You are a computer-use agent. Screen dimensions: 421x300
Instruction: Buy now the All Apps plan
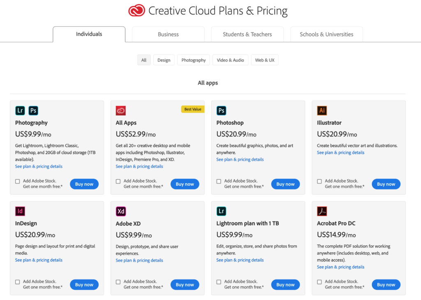[x=185, y=184]
